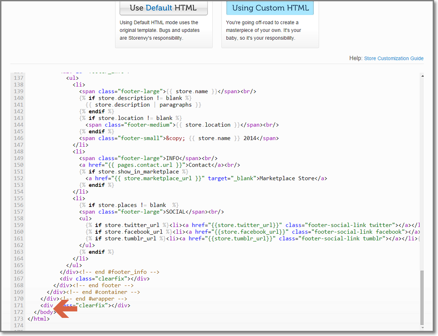Click the INFO span text in code
Viewport: 438px width, 336px height.
pyautogui.click(x=173, y=158)
